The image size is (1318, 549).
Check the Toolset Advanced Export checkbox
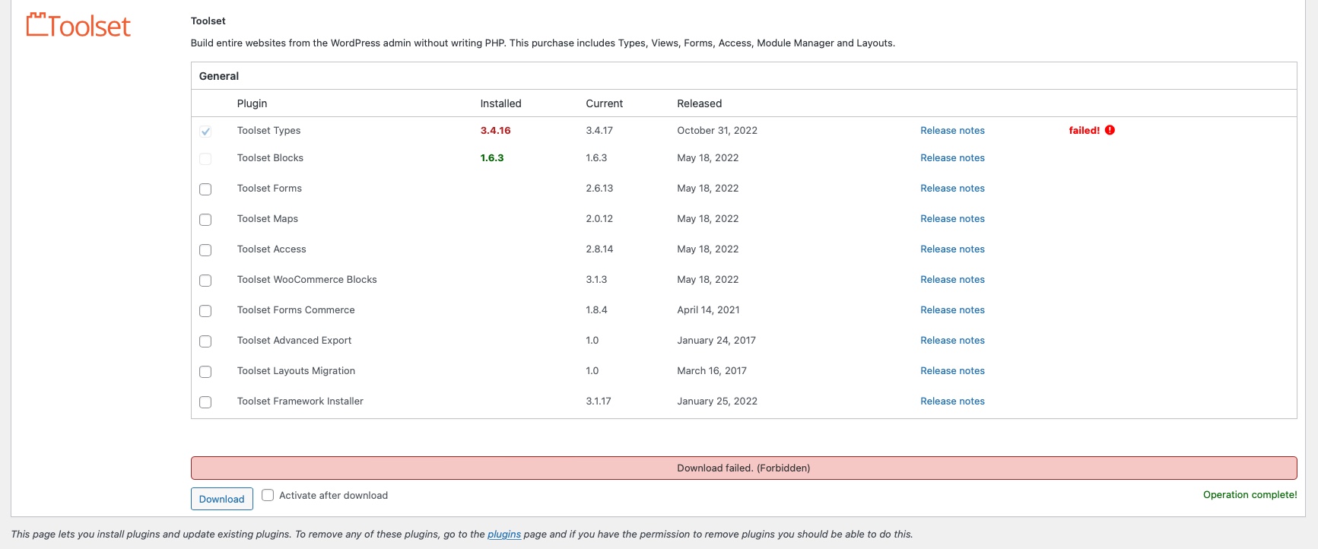tap(205, 341)
